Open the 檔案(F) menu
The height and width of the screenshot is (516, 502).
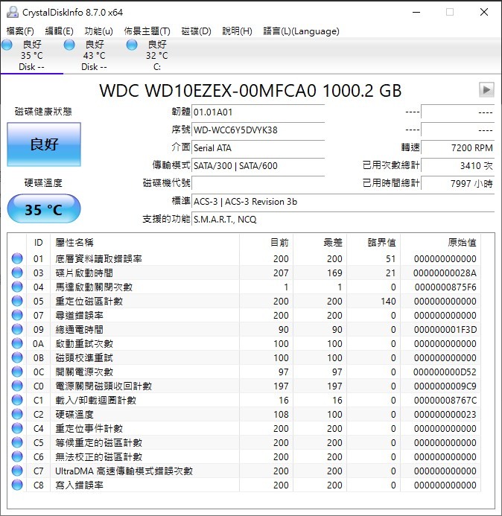point(20,31)
